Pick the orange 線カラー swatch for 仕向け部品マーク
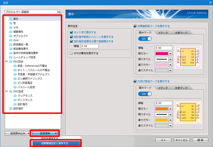The height and width of the screenshot is (147, 213). click(162, 109)
